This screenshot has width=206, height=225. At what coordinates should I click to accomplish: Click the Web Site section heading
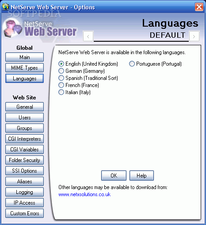point(24,98)
